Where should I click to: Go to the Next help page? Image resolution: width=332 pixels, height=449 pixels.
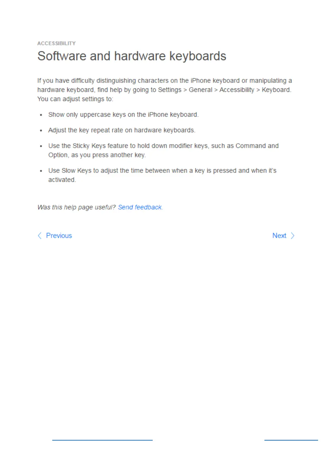point(279,236)
